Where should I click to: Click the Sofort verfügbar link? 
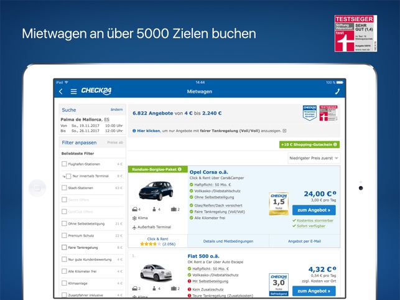point(311,226)
